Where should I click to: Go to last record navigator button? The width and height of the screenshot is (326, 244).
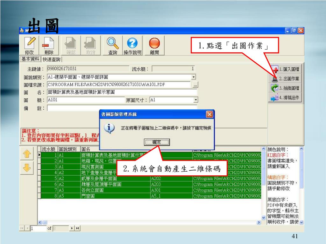click(x=77, y=228)
